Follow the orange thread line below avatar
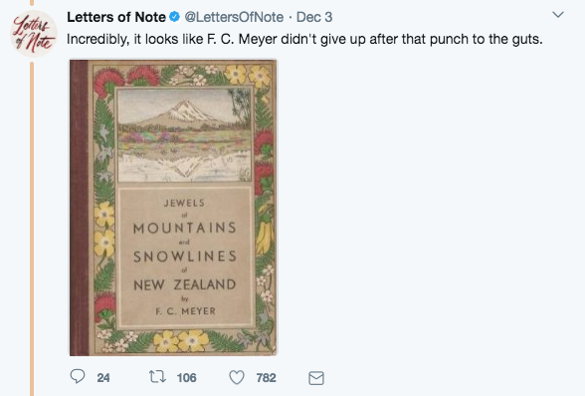The width and height of the screenshot is (585, 396). [32, 229]
